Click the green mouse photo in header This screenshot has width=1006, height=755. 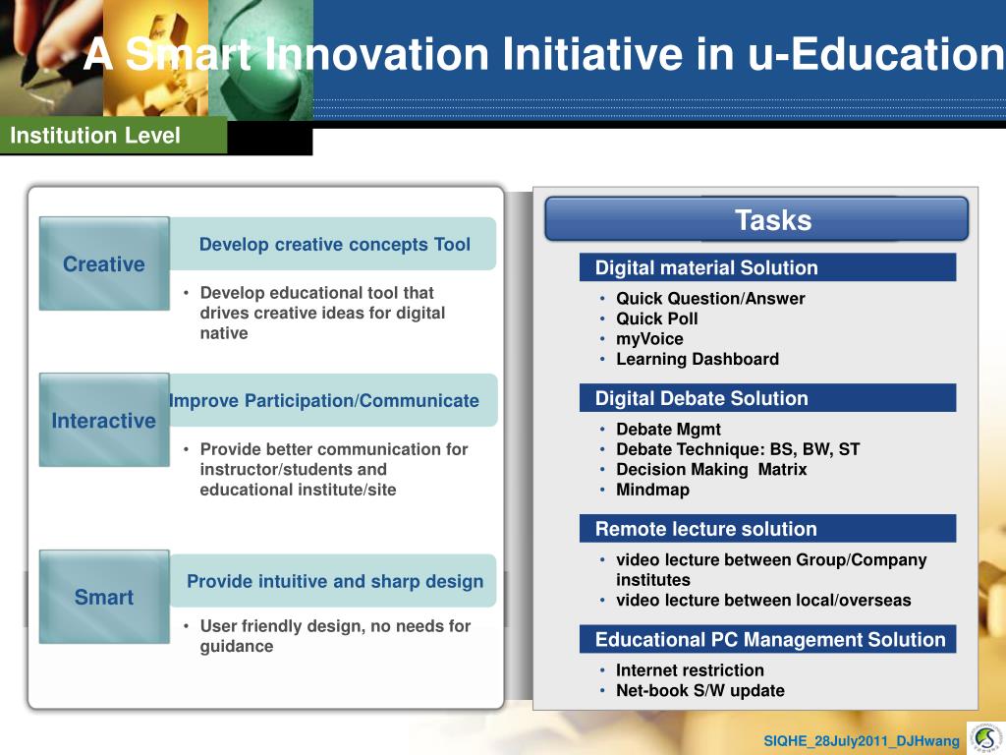click(261, 60)
